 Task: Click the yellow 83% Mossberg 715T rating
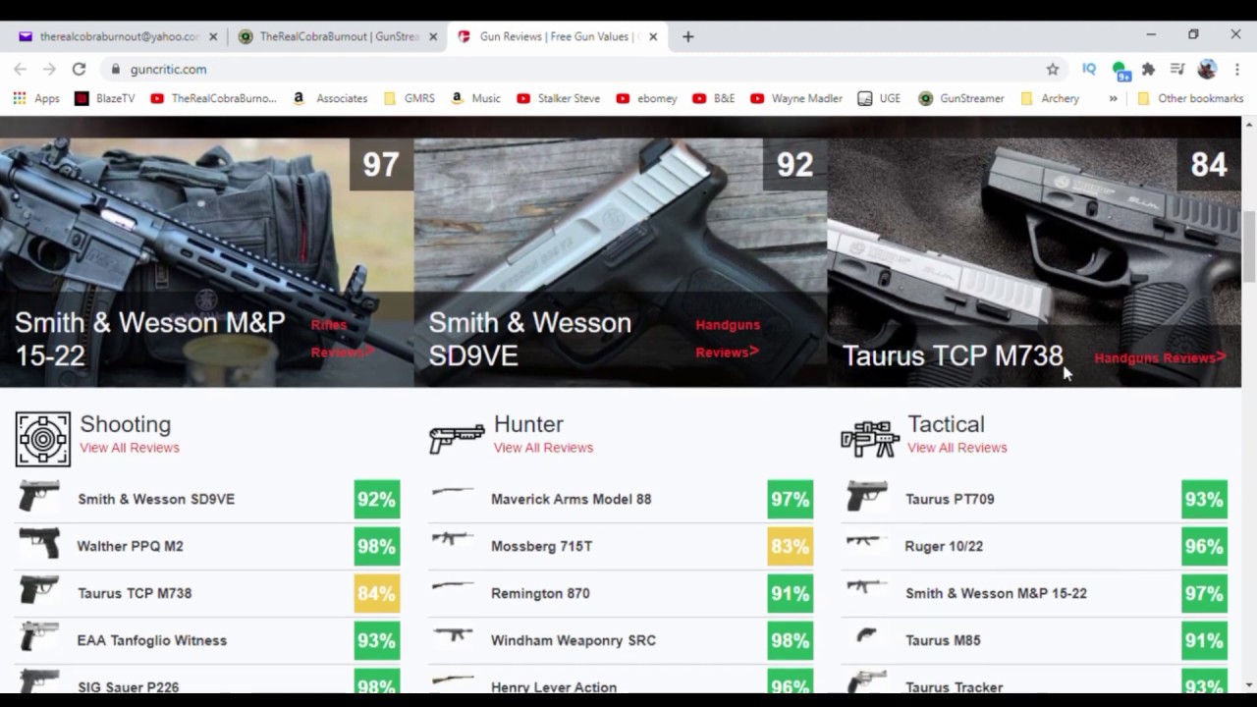pos(791,546)
